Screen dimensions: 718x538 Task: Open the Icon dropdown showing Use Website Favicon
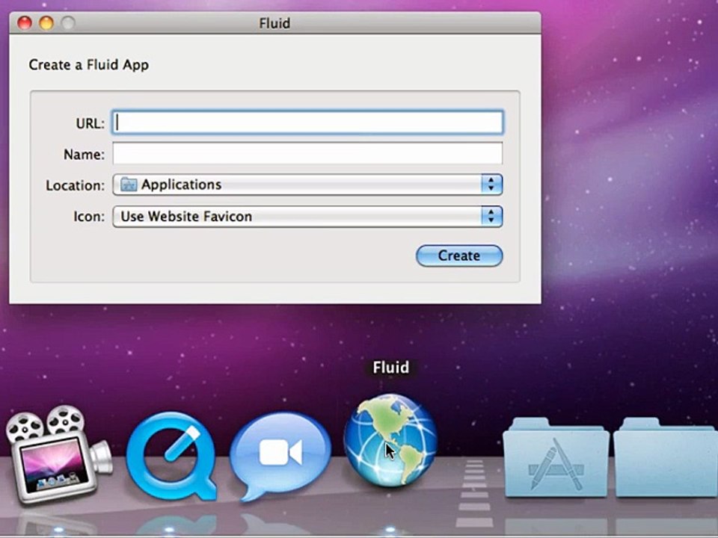coord(307,216)
